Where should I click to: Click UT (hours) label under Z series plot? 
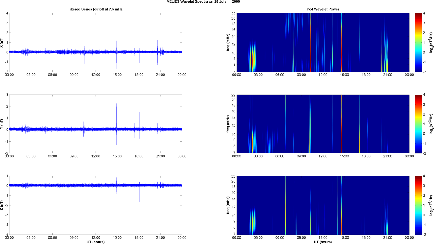95,242
